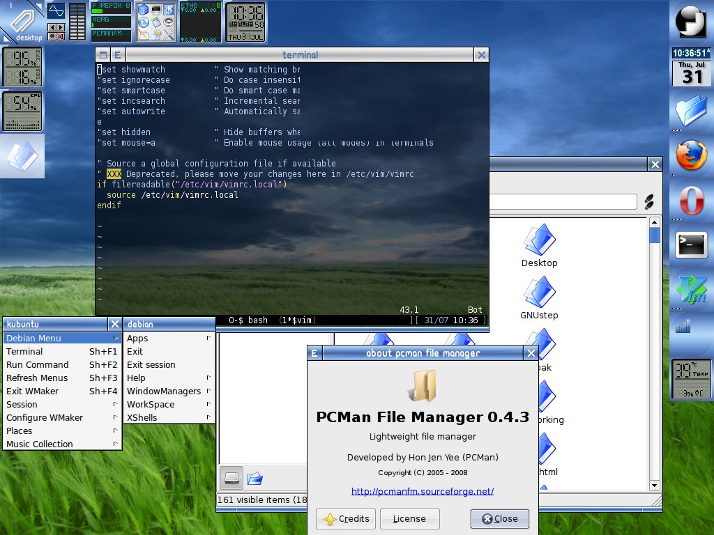Launch the notepad pencil icon in launcher grid

tap(144, 34)
